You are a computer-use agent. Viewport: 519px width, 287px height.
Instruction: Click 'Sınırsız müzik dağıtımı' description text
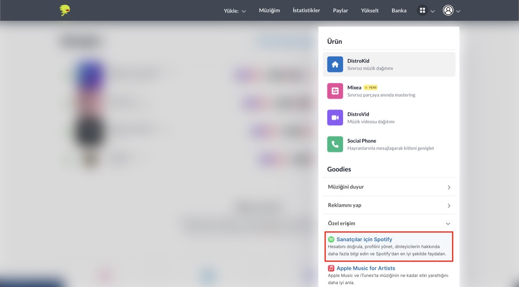click(370, 68)
